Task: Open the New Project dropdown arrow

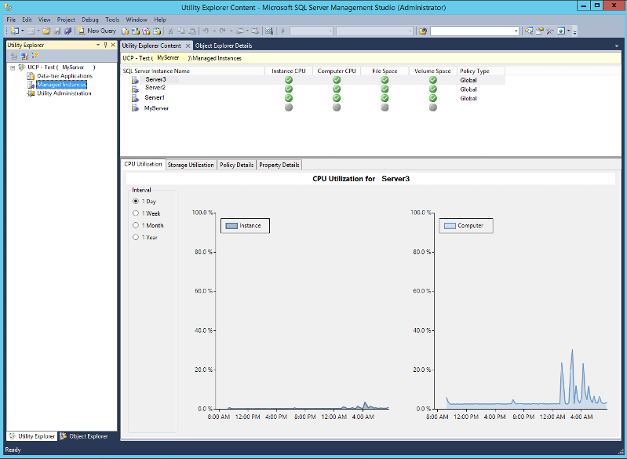Action: (23, 31)
